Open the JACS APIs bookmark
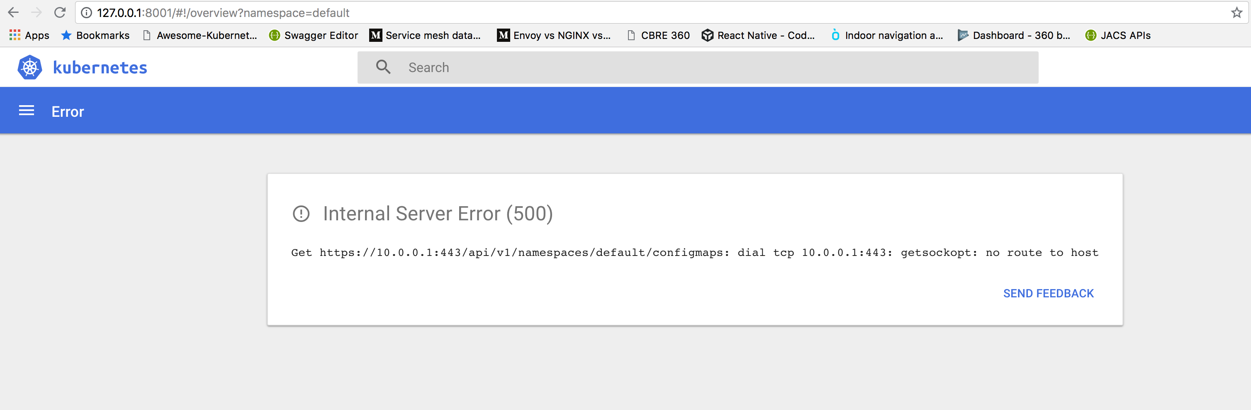Viewport: 1251px width, 410px height. click(x=1118, y=35)
